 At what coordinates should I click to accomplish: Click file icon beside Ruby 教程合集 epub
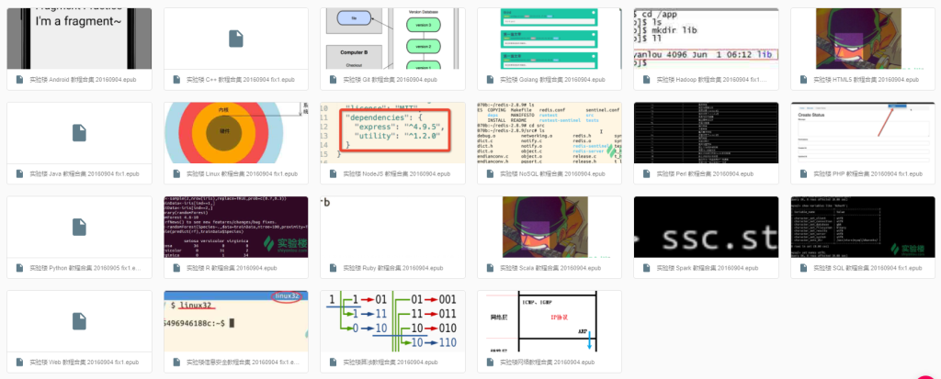[x=333, y=267]
